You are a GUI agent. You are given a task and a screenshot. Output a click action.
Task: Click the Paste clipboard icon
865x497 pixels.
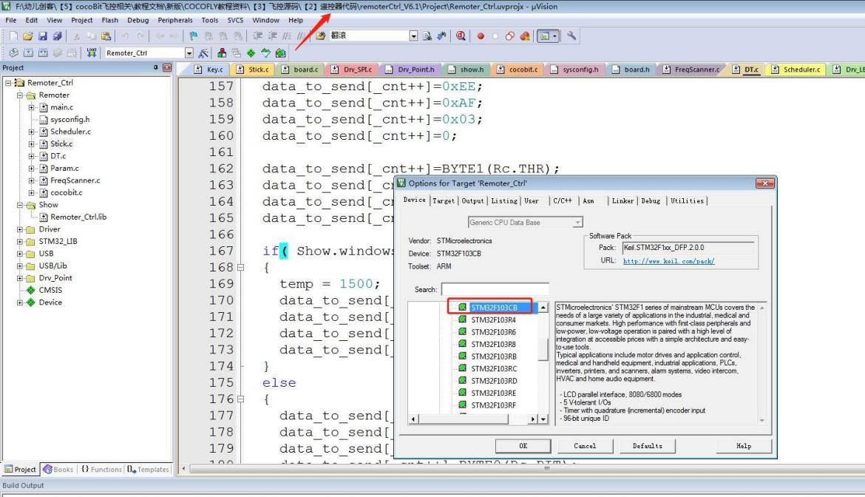tap(106, 36)
